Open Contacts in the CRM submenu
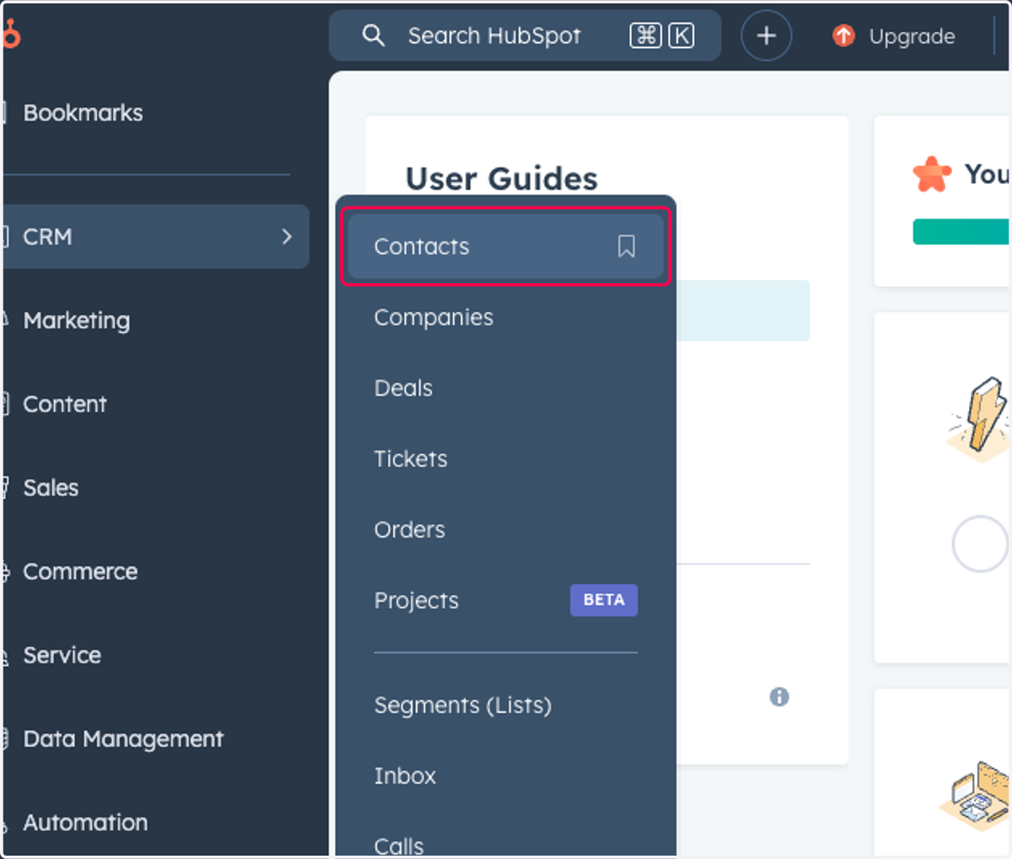Image resolution: width=1012 pixels, height=859 pixels. point(505,246)
